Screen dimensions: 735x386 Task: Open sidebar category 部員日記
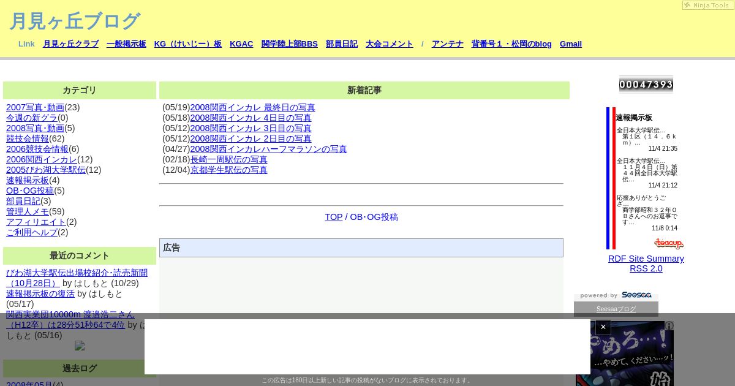(23, 201)
